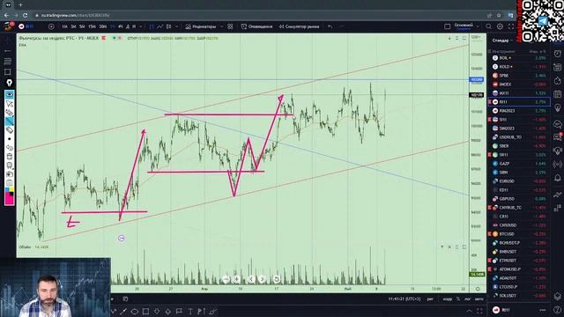
Task: Toggle the log scale button
Action: [467, 299]
